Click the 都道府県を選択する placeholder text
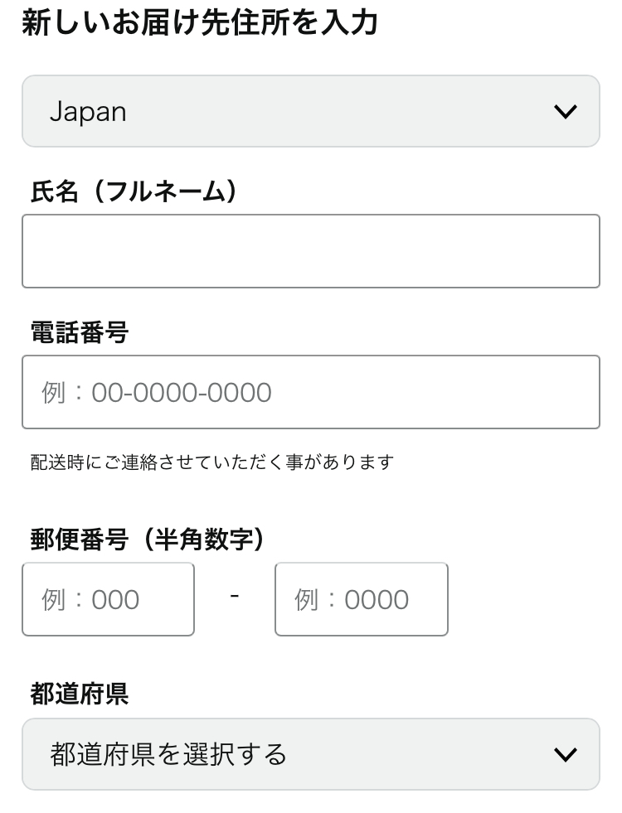This screenshot has width=622, height=813. (x=168, y=755)
